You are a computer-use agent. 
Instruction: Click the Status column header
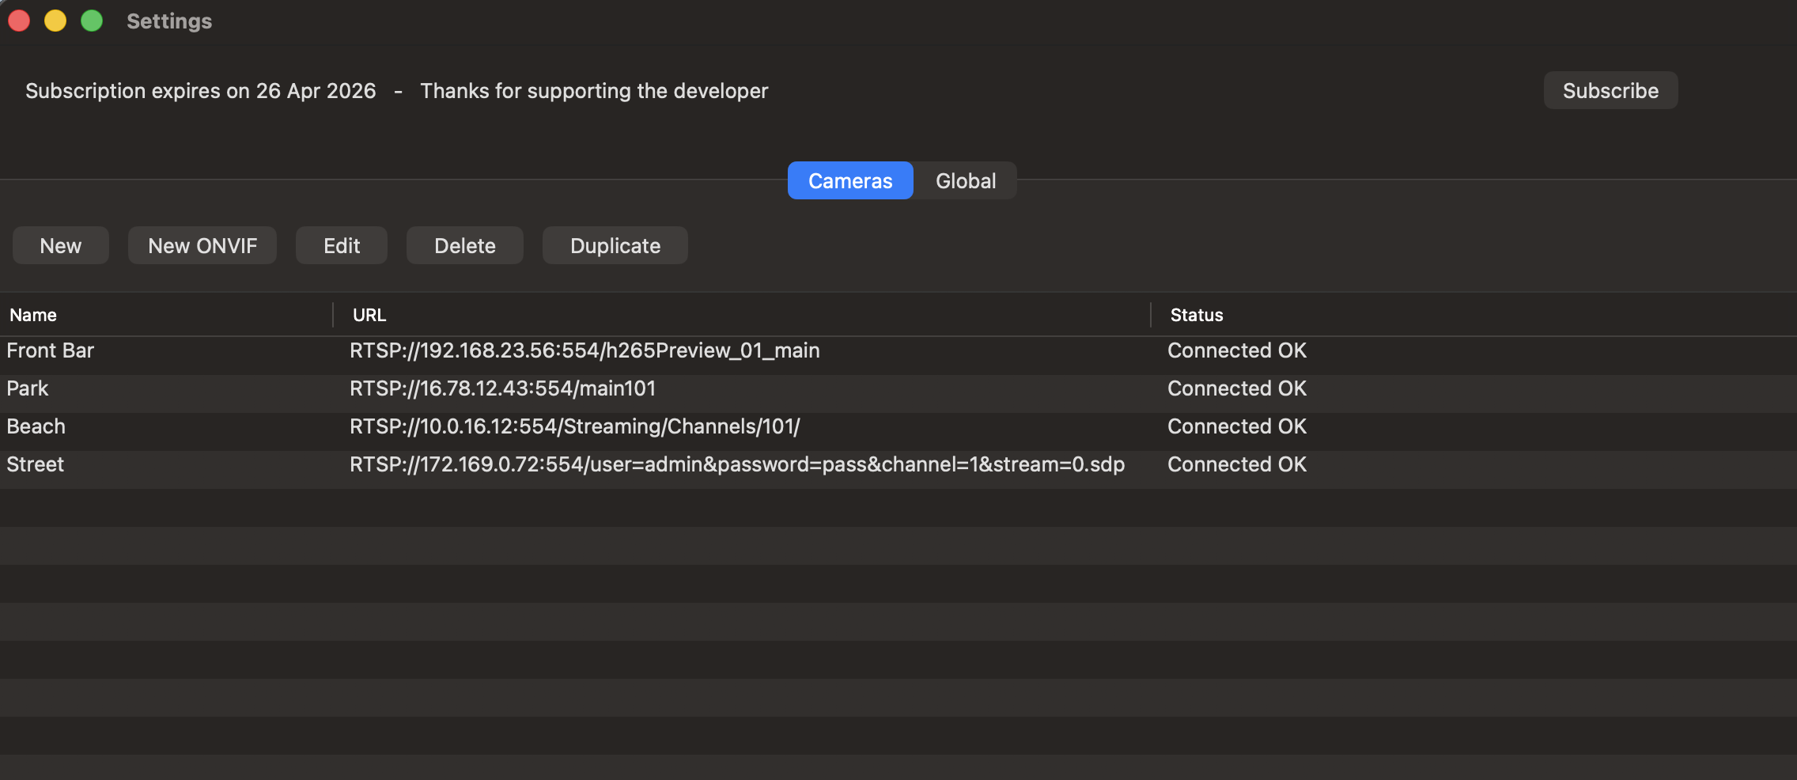pos(1196,315)
